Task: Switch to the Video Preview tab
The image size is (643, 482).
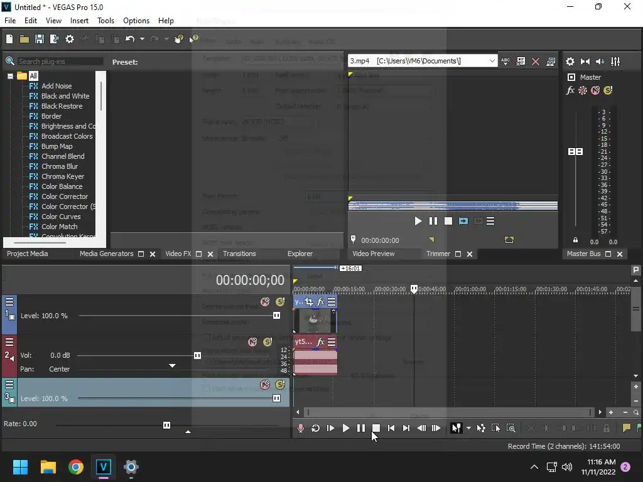Action: pos(373,254)
